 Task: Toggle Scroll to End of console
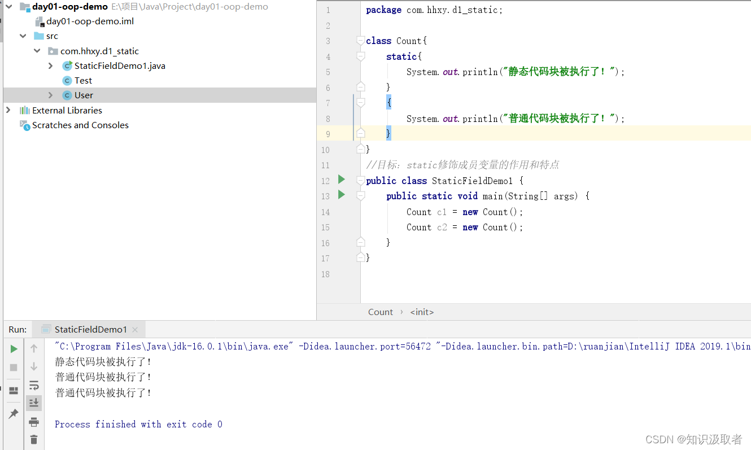(34, 403)
